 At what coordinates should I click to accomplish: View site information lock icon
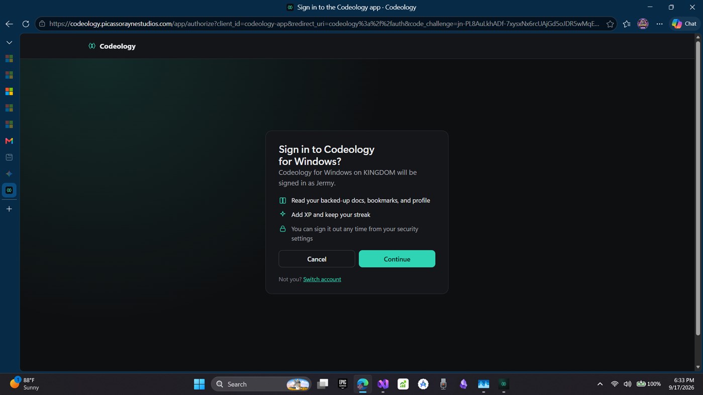(x=42, y=24)
